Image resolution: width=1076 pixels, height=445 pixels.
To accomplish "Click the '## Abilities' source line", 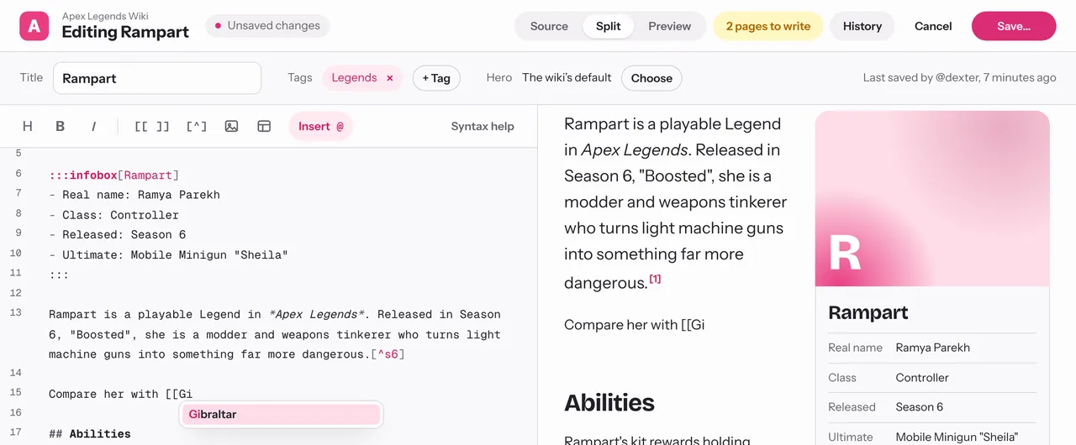I will click(90, 434).
